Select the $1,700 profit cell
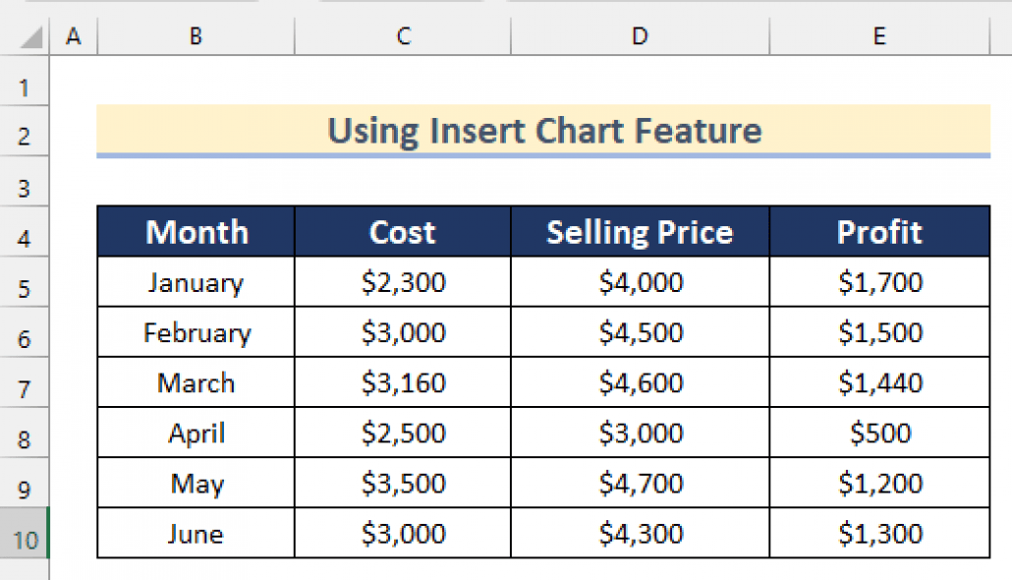The width and height of the screenshot is (1012, 580). [880, 283]
